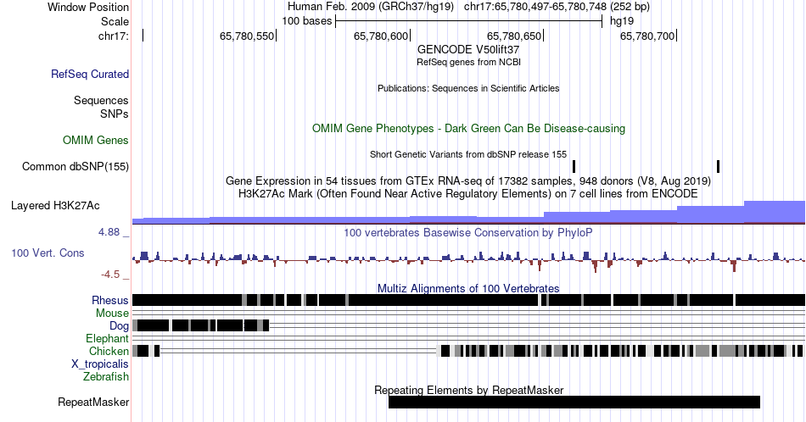Click the H3K27Ac Mark ENCODE track title
This screenshot has width=806, height=422.
468,193
